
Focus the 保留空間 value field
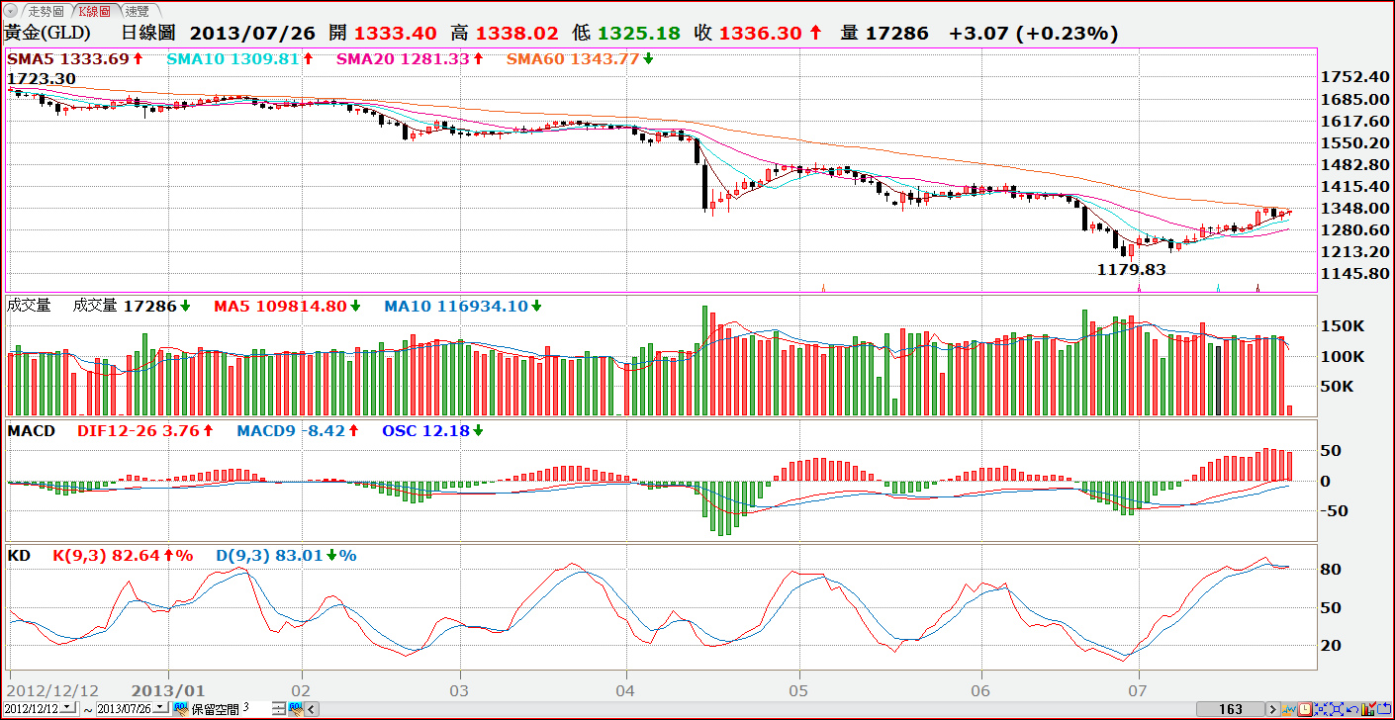tap(257, 709)
